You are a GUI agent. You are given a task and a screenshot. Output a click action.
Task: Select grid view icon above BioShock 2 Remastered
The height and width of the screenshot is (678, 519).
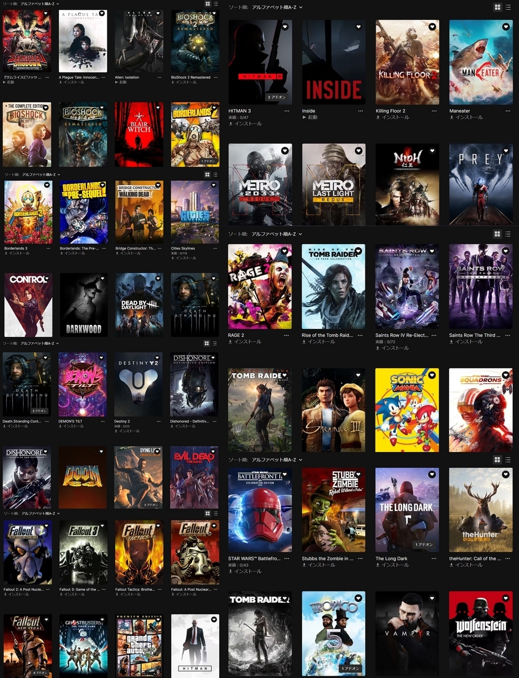click(x=208, y=3)
